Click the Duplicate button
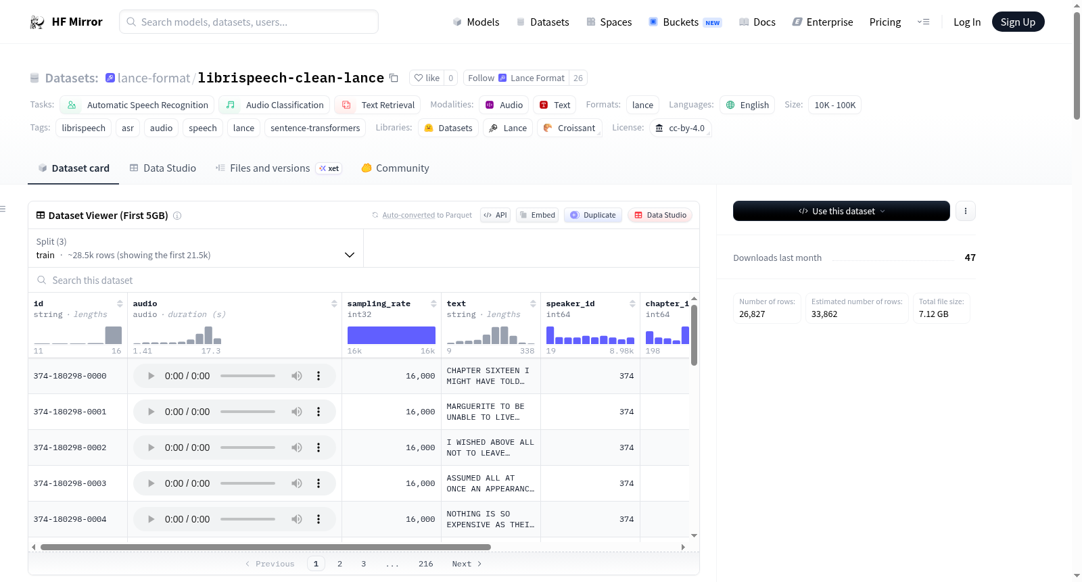 coord(593,215)
